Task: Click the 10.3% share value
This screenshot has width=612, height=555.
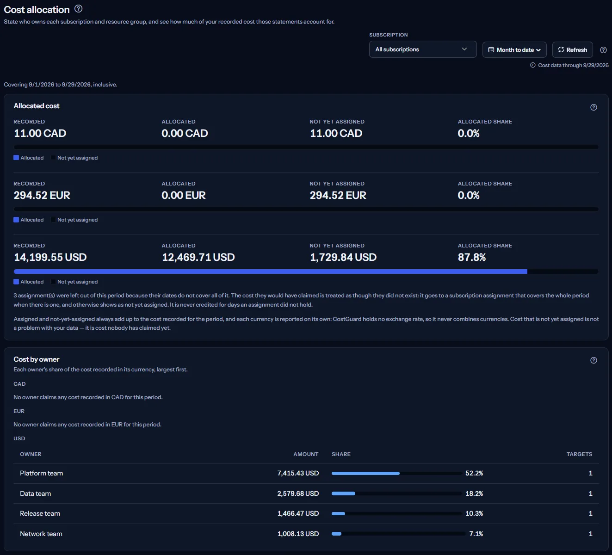Action: [x=474, y=513]
